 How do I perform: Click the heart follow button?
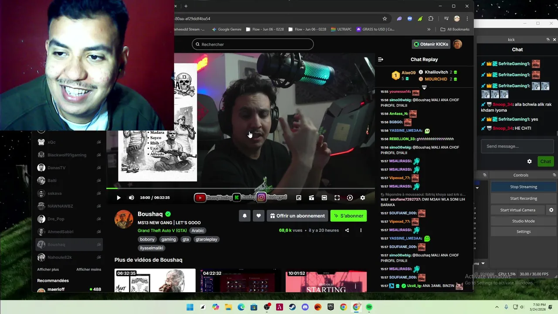259,216
